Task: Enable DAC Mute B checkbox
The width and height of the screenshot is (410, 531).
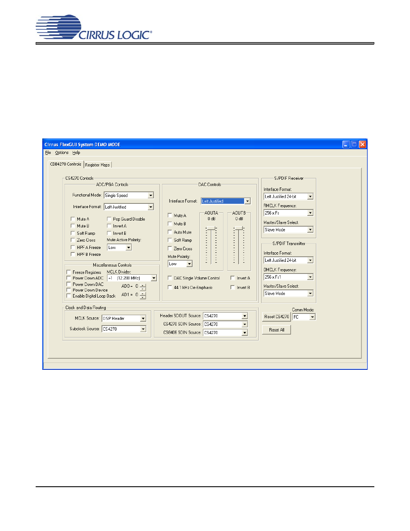Action: [170, 224]
